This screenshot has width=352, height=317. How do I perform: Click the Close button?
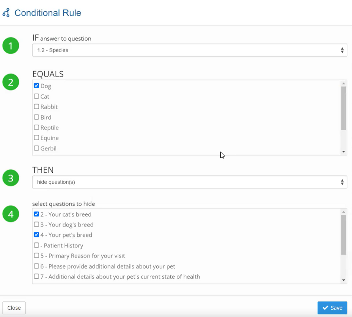click(x=14, y=308)
